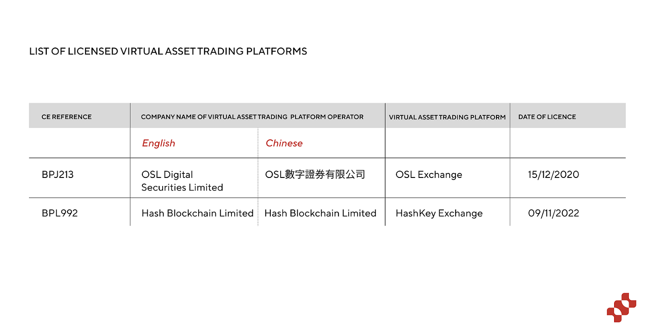The width and height of the screenshot is (656, 336).
Task: Click the red logo icon
Action: (x=621, y=307)
